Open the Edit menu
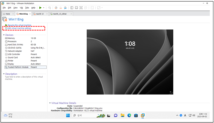214x123 pixels. [9, 8]
